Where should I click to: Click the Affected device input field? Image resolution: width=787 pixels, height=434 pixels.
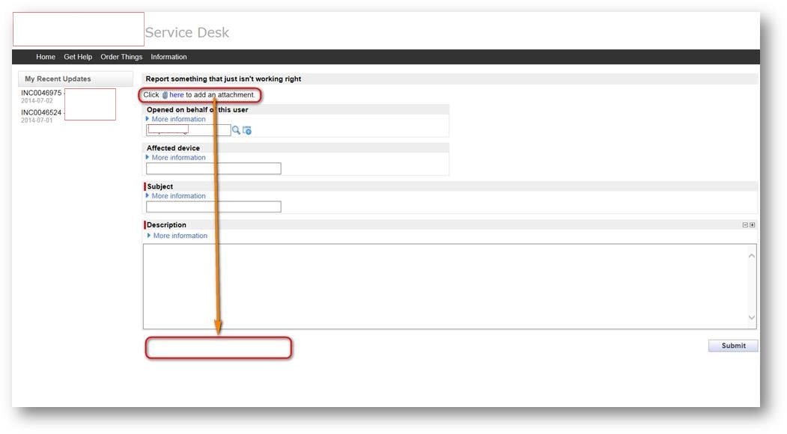coord(213,168)
